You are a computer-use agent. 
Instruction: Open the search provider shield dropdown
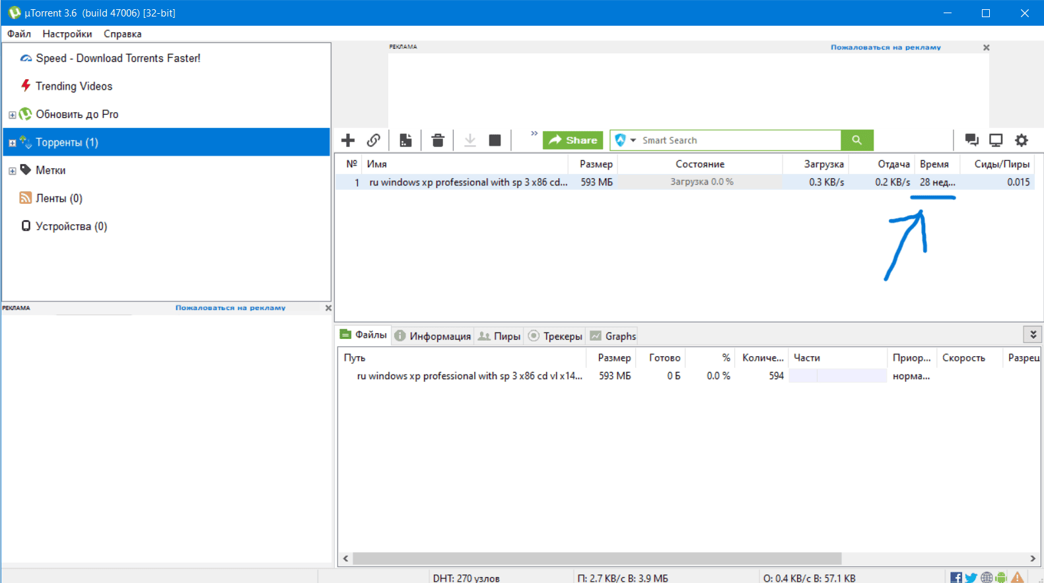click(625, 140)
